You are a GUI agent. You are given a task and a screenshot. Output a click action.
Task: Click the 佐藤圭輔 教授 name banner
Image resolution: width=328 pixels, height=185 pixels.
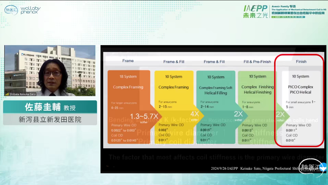click(x=50, y=107)
